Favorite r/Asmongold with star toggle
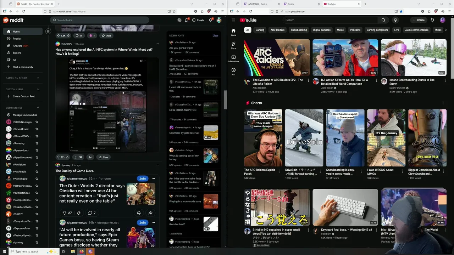Screen dimensions: 454x255 37,178
